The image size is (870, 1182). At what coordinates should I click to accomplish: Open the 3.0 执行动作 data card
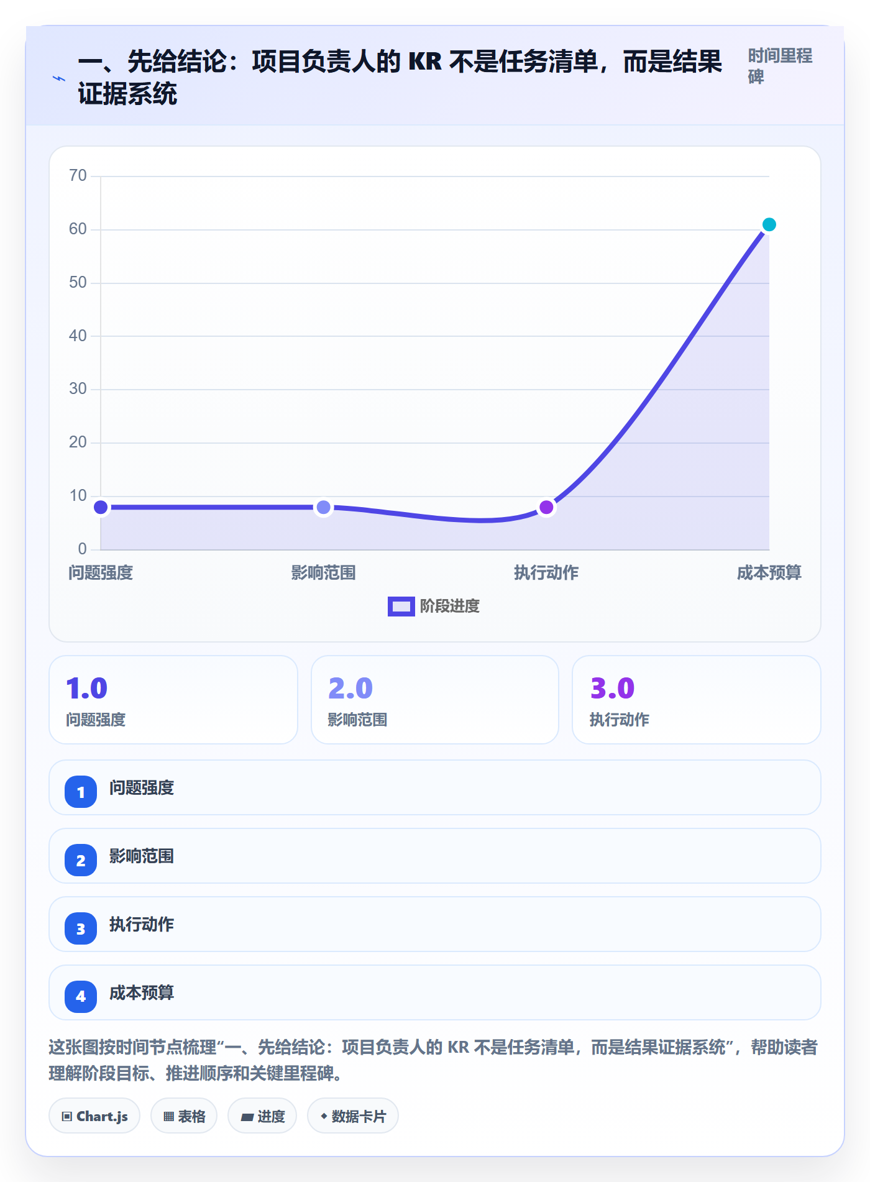pos(697,700)
